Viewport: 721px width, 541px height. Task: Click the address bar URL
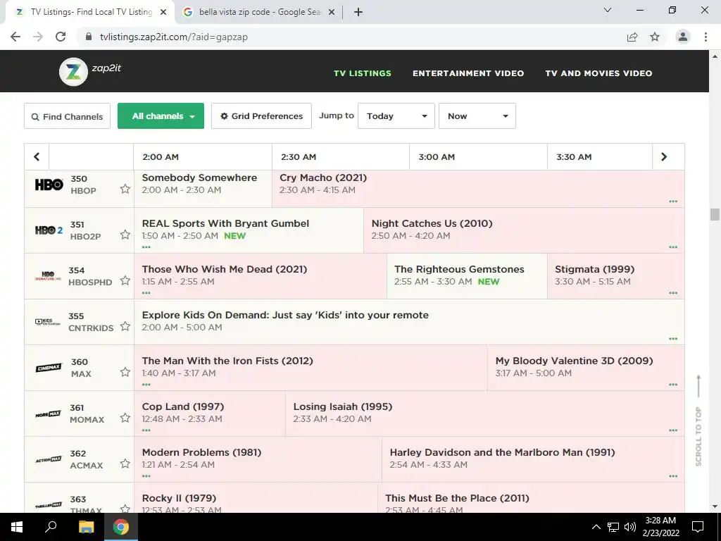pyautogui.click(x=174, y=37)
